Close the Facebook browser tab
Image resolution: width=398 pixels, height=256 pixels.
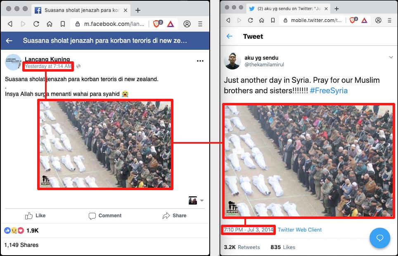pos(126,10)
